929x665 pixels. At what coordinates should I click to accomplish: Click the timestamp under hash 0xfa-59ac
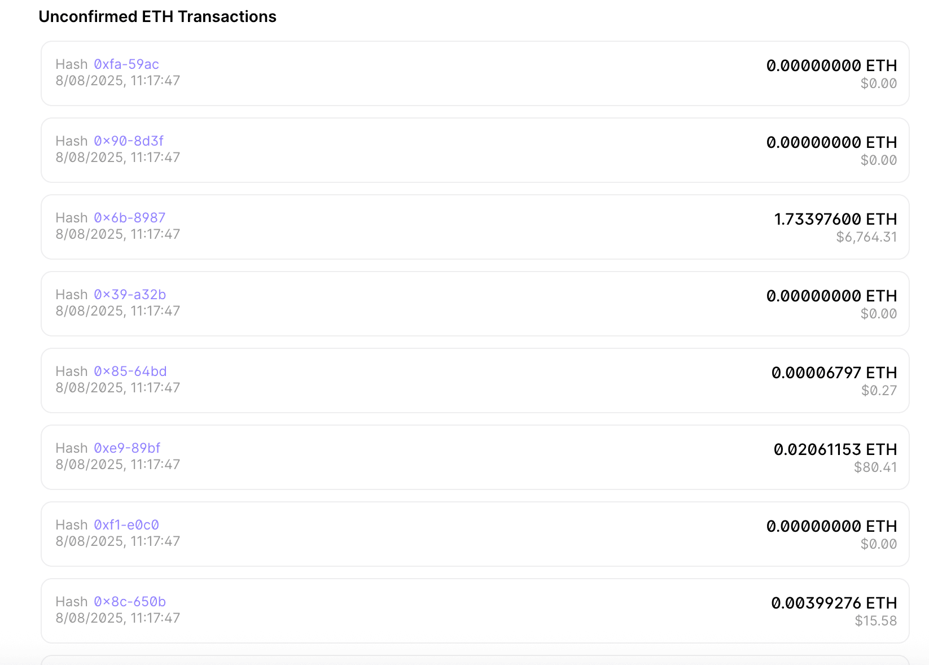[117, 81]
